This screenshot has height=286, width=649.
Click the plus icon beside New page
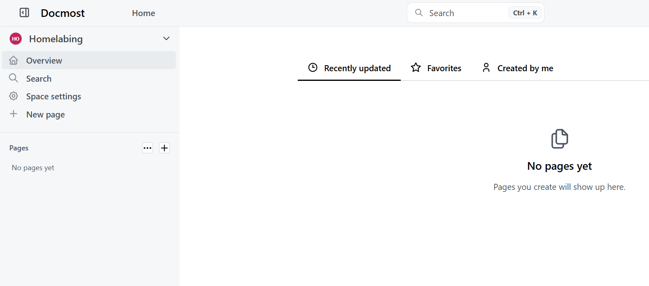[14, 114]
